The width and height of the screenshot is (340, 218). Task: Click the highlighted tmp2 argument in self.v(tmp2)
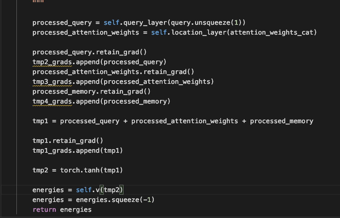click(112, 190)
